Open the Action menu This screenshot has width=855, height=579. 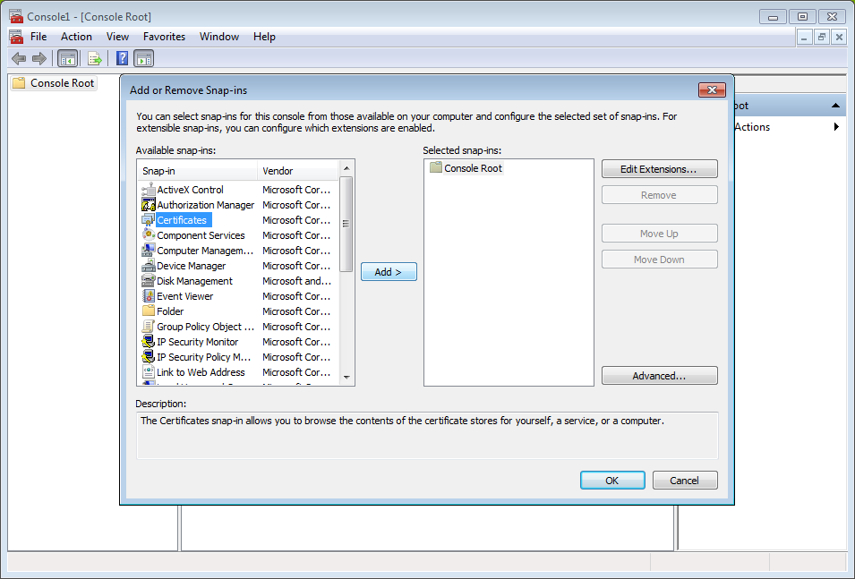(76, 37)
